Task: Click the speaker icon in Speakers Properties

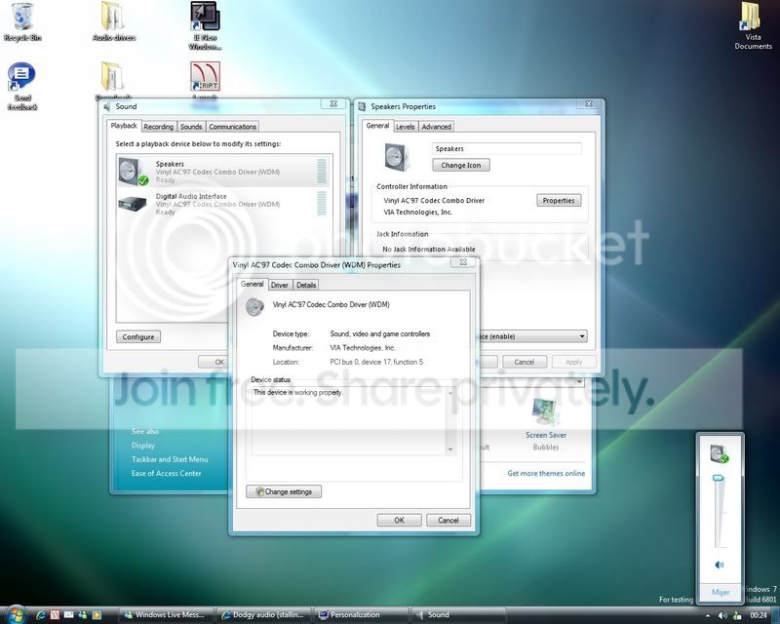Action: pyautogui.click(x=397, y=156)
